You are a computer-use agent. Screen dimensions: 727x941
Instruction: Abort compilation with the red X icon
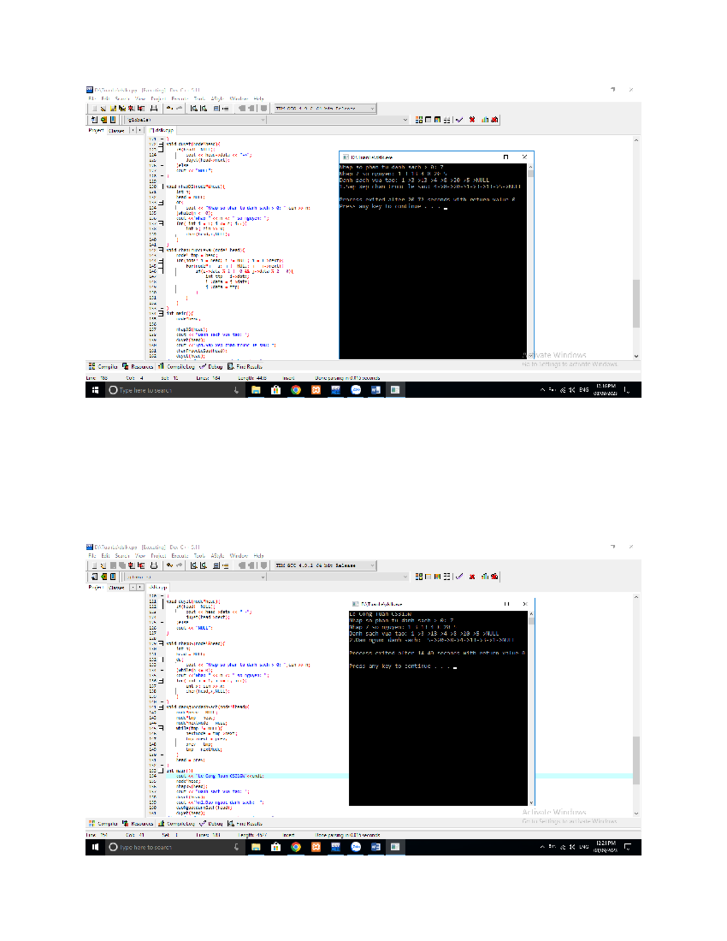(472, 119)
